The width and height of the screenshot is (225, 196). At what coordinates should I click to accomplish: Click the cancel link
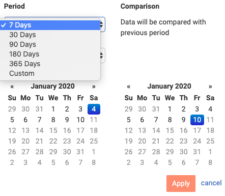tap(211, 183)
